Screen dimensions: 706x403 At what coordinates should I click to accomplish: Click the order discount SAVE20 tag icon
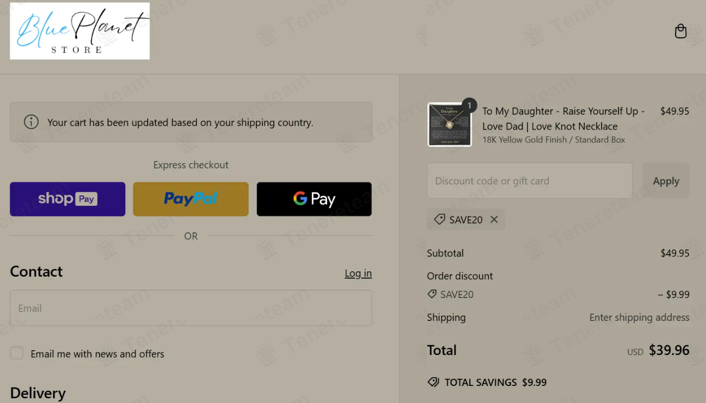(432, 294)
